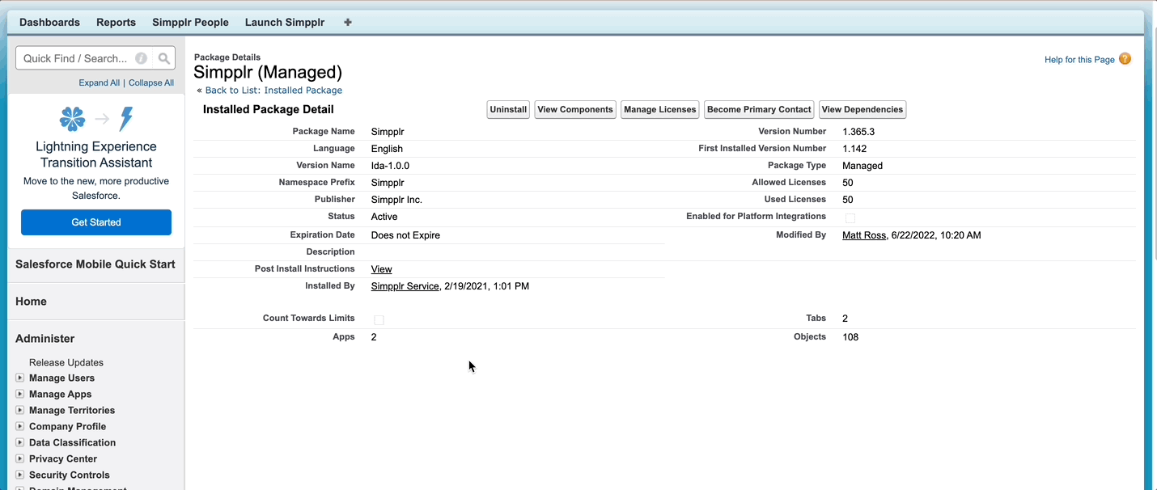Click the Salesforce Mobile Quick Start section
This screenshot has height=490, width=1157.
coord(95,264)
